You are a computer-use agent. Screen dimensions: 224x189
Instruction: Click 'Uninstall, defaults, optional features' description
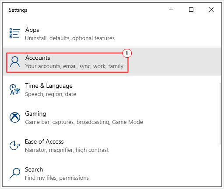[x=70, y=38]
